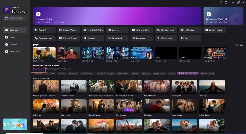
Task: Select the Ambiance amoureuse category
Action: 188,74
